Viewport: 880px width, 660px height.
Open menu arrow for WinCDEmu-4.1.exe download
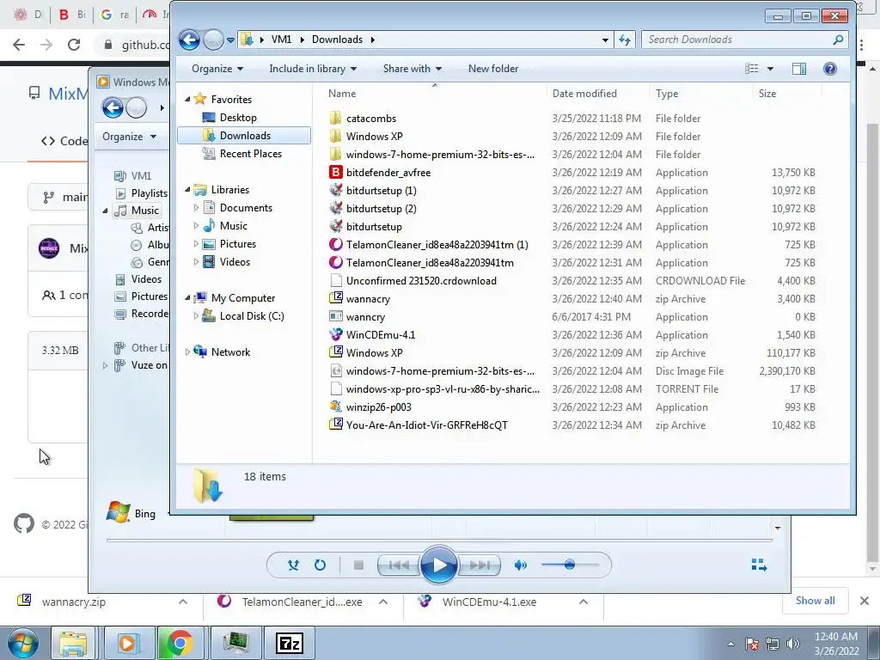point(584,602)
